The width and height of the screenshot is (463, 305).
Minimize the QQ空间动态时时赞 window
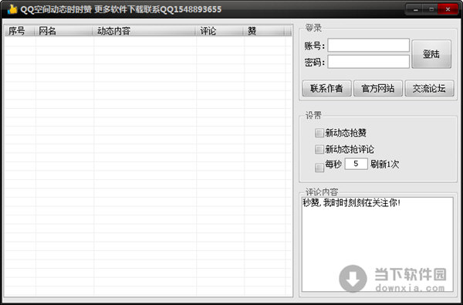pyautogui.click(x=416, y=9)
